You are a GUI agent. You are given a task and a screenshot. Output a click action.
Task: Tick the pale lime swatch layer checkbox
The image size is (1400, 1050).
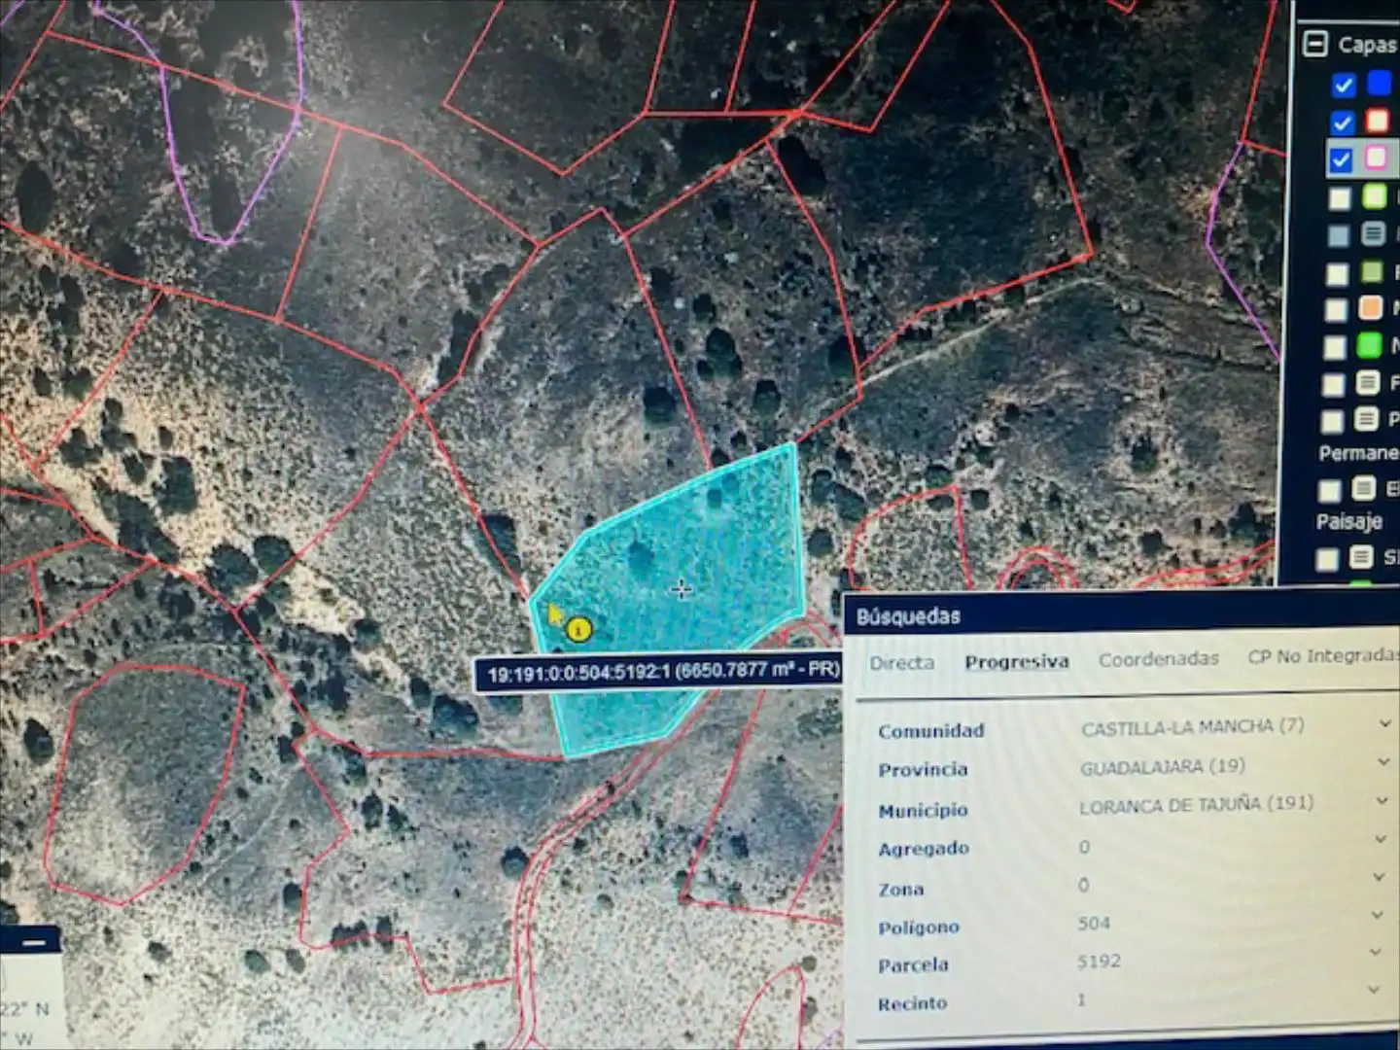1340,198
